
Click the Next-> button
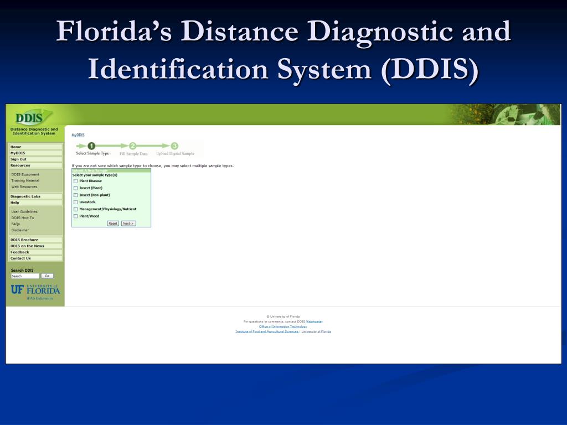[x=128, y=224]
